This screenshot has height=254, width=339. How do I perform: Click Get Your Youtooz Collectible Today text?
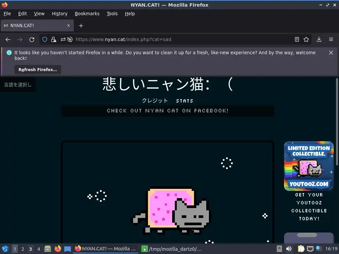(309, 207)
